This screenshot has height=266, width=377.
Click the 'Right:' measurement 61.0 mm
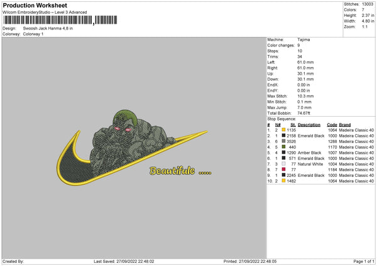click(x=305, y=68)
